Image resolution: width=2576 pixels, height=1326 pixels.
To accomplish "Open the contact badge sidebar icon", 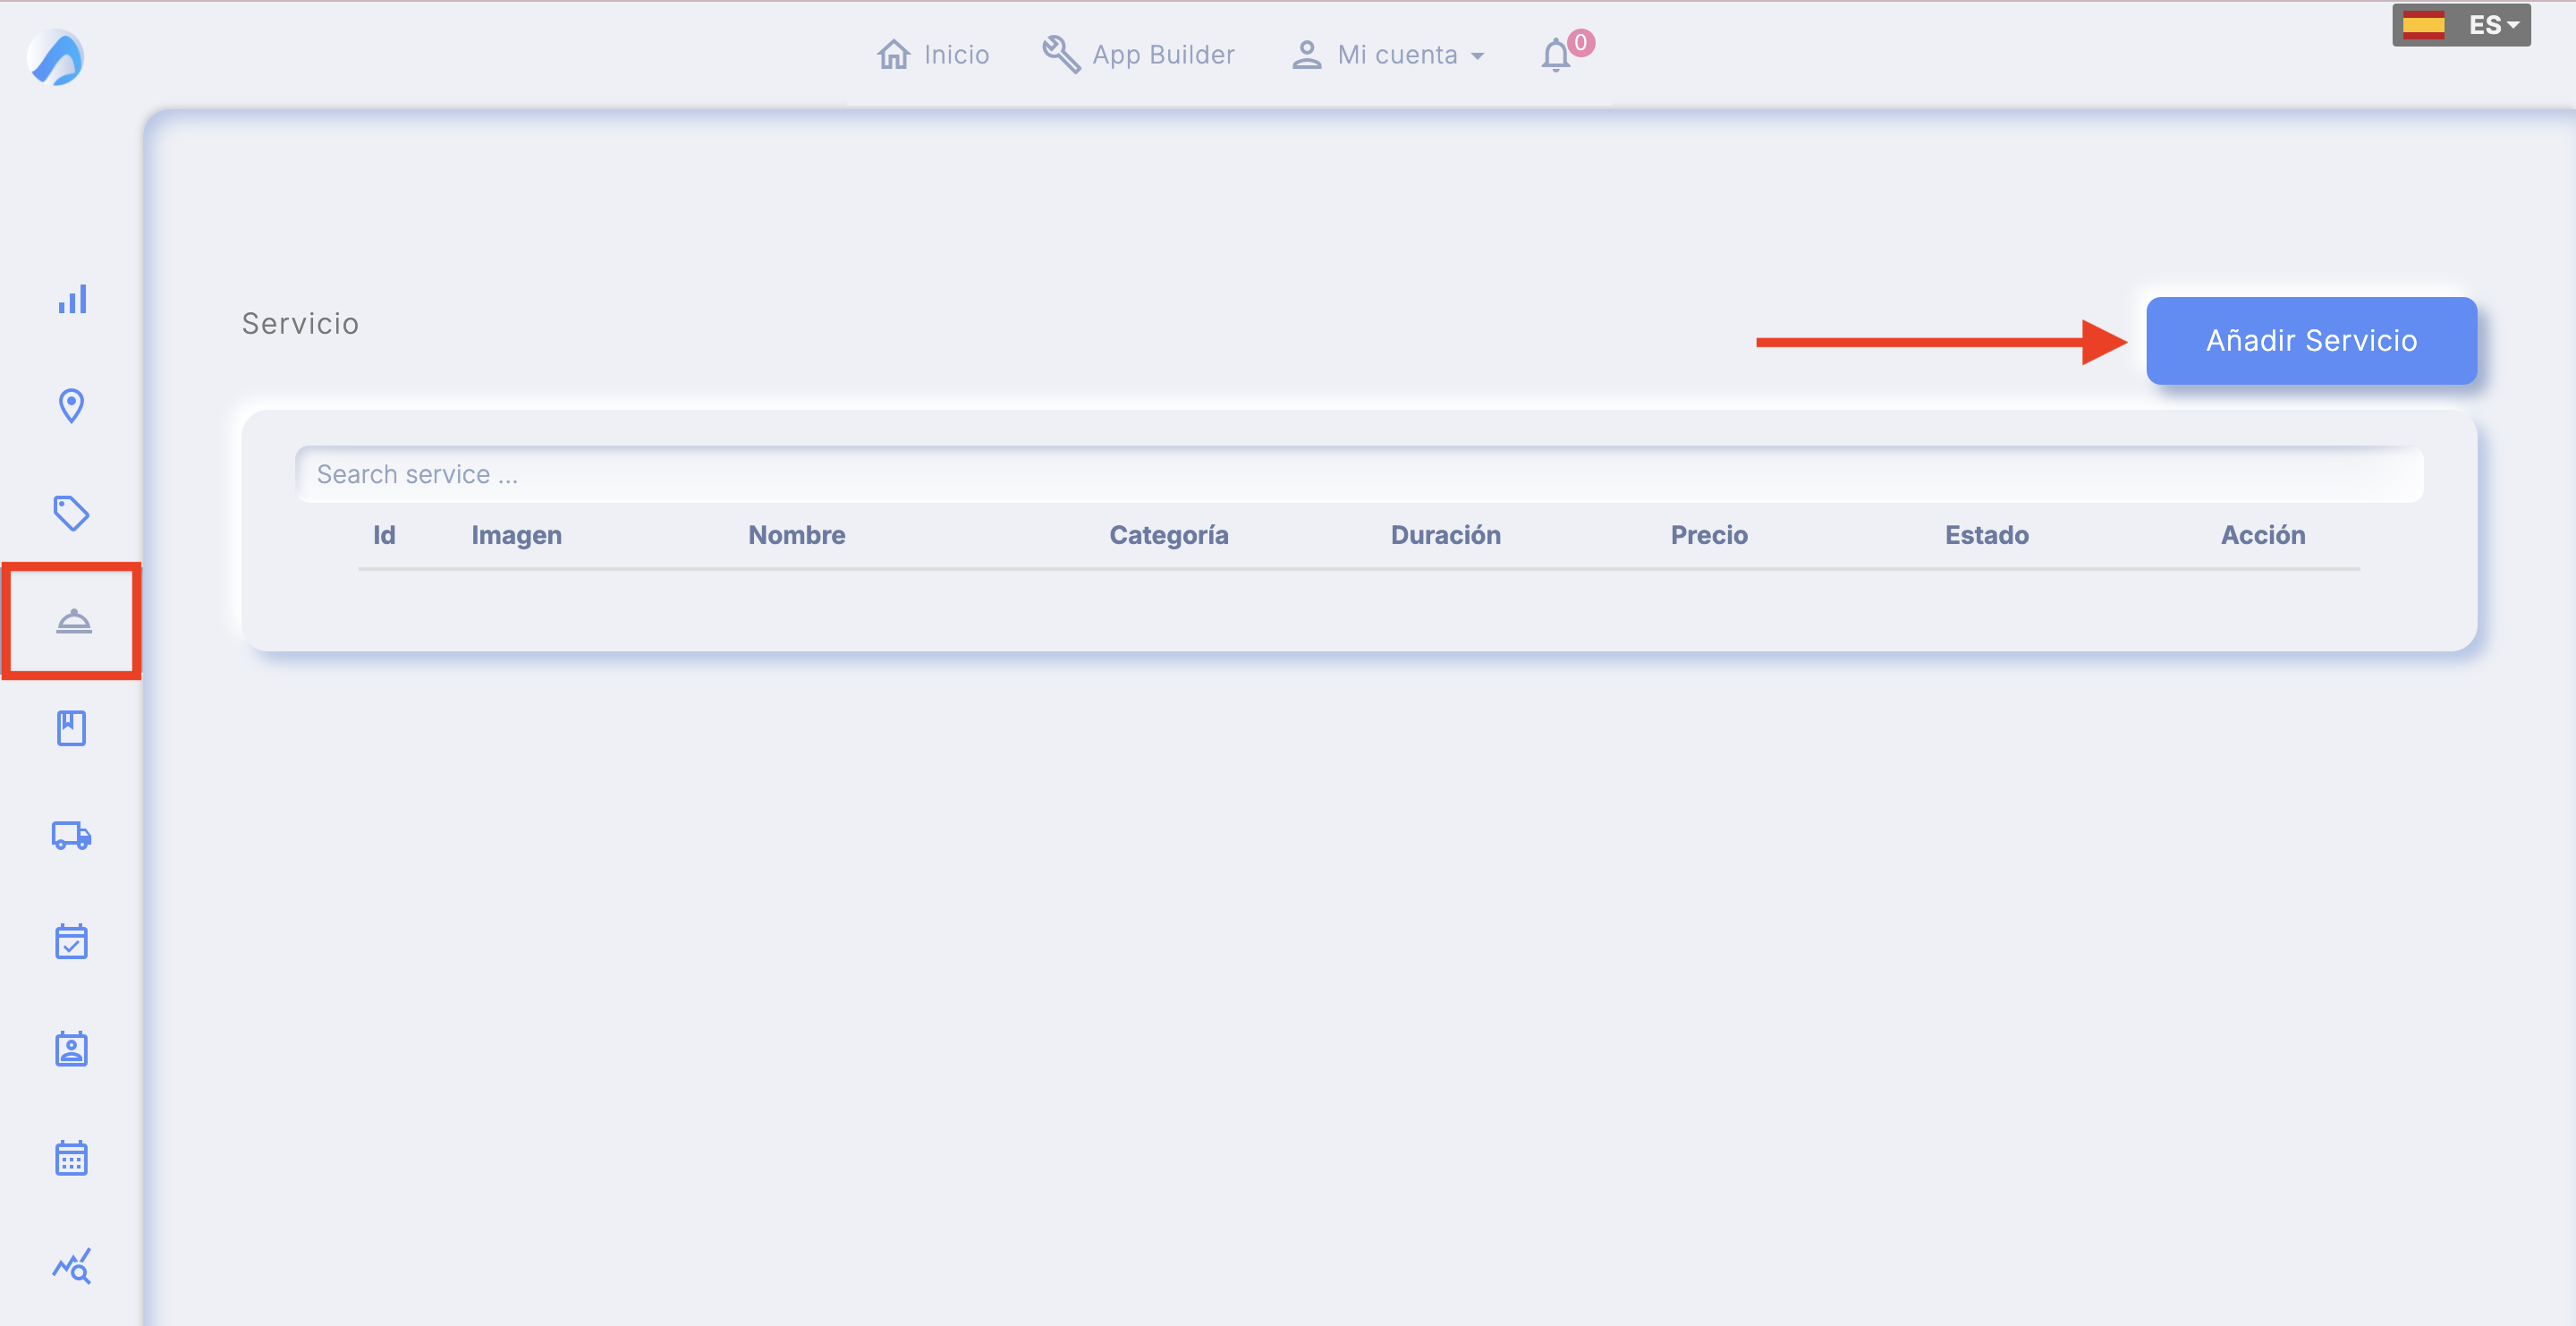I will [71, 1049].
